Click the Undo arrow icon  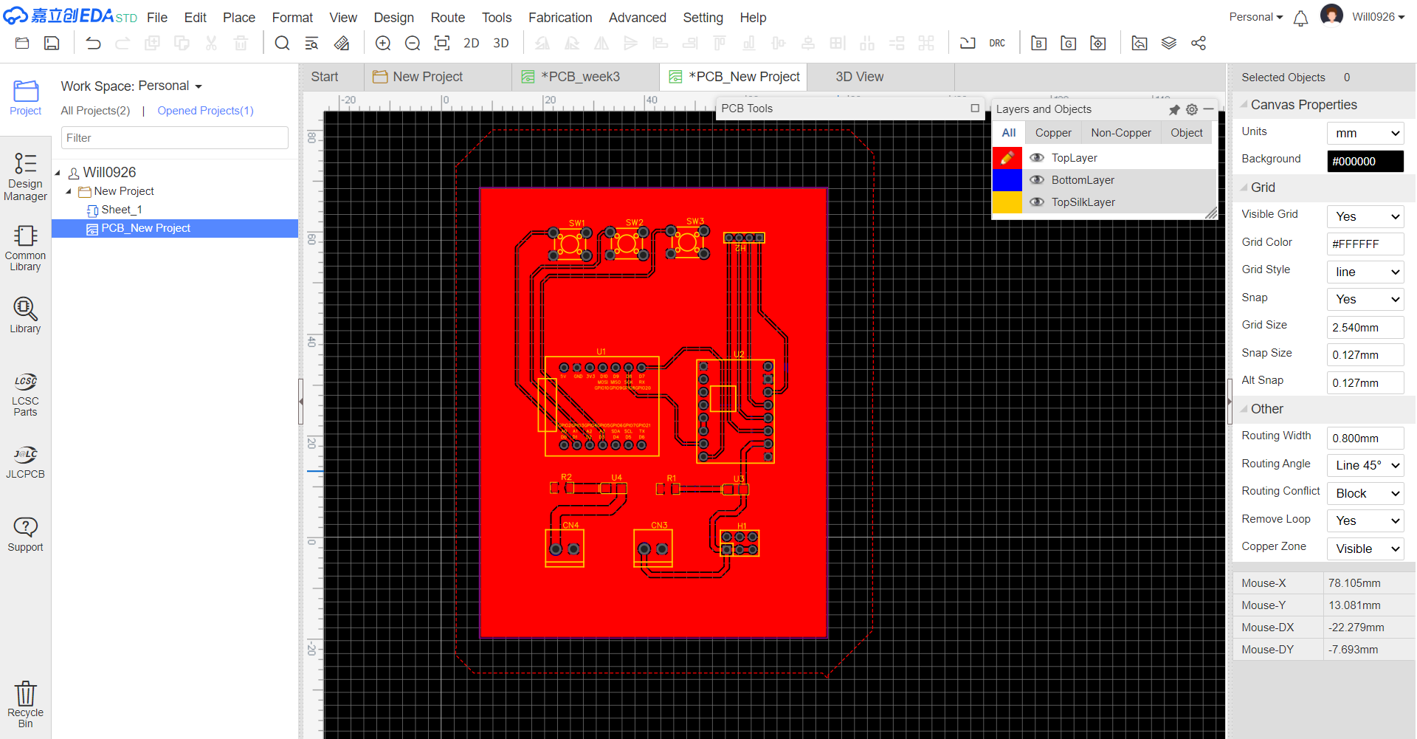[x=93, y=44]
